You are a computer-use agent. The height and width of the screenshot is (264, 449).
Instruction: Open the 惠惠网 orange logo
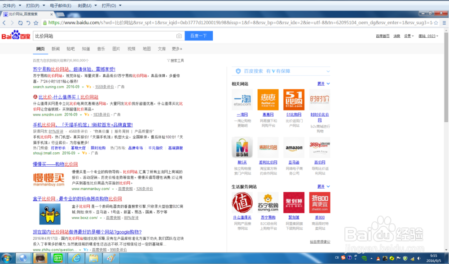pos(268,100)
